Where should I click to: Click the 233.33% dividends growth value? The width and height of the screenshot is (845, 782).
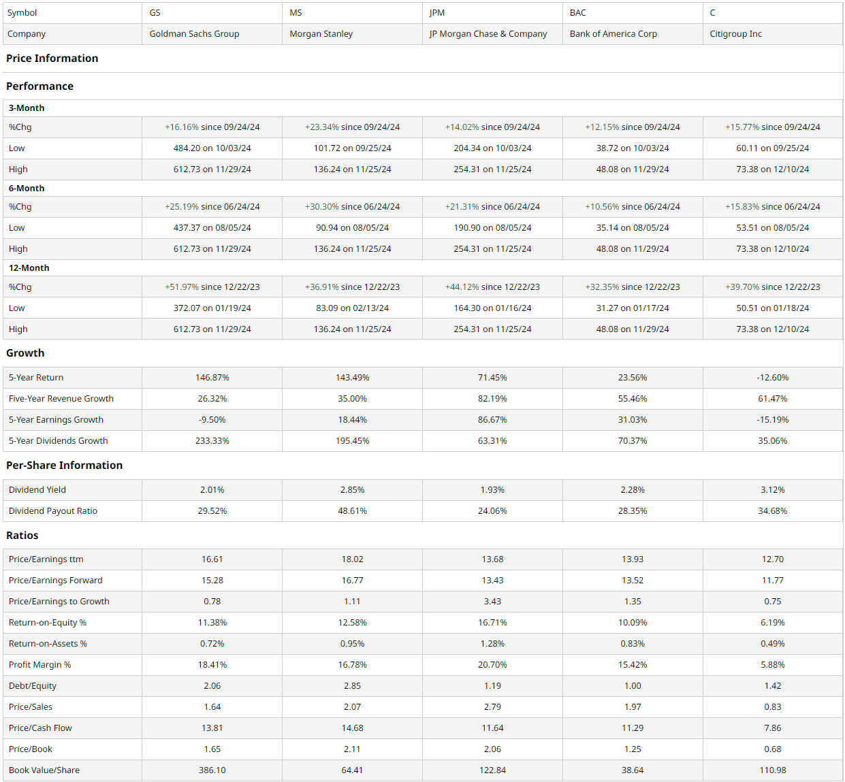tap(212, 441)
